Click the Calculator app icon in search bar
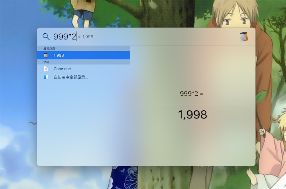 pos(244,37)
